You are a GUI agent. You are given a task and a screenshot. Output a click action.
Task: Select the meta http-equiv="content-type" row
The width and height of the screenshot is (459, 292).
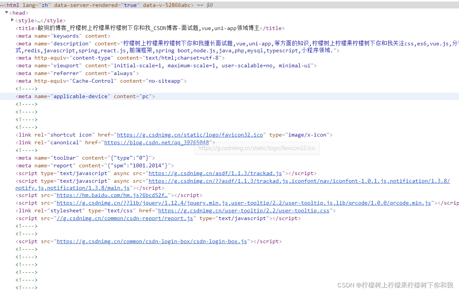(x=120, y=58)
